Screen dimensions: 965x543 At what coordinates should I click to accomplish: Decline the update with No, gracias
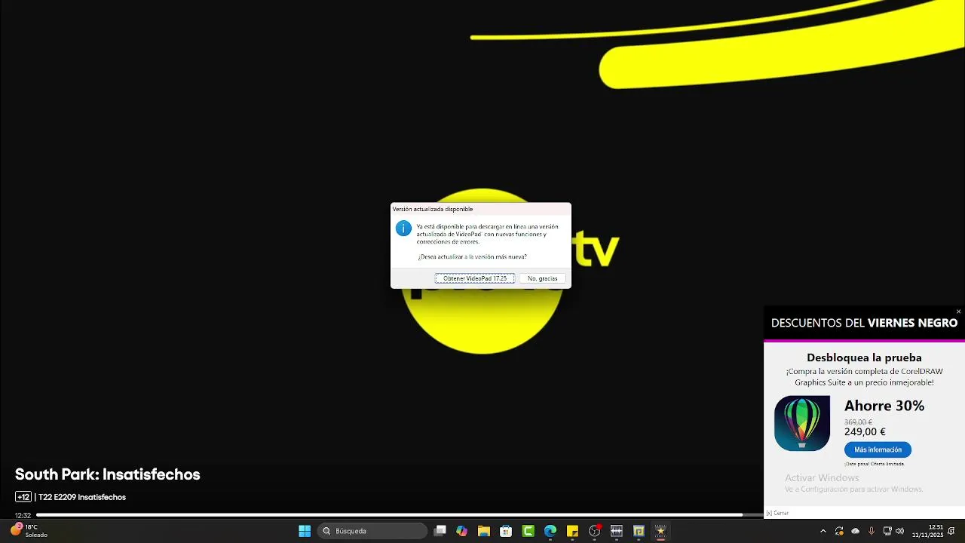point(542,278)
